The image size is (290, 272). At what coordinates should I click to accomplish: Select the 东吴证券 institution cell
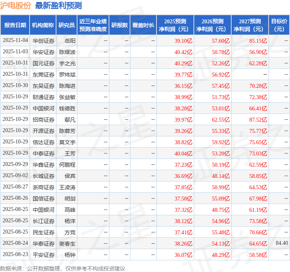(x=44, y=86)
